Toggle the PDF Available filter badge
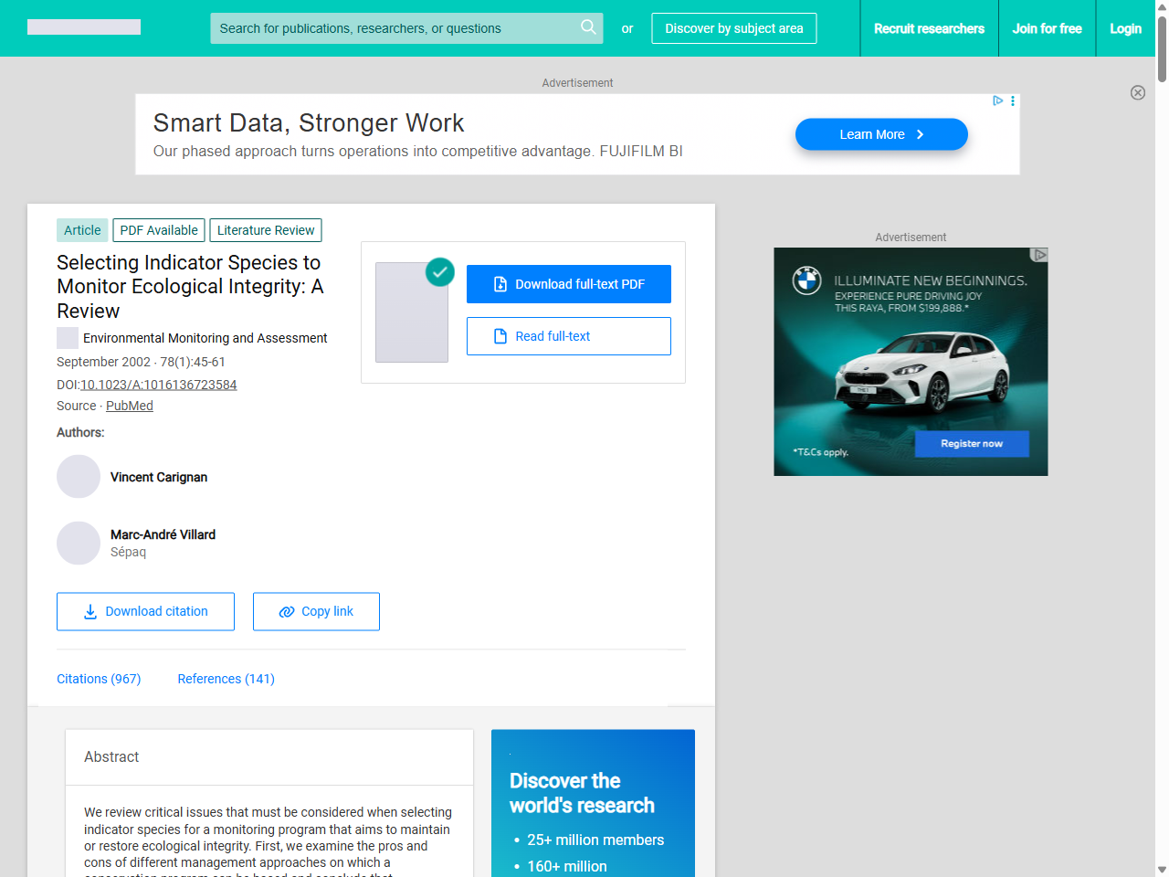Viewport: 1169px width, 877px height. (158, 230)
